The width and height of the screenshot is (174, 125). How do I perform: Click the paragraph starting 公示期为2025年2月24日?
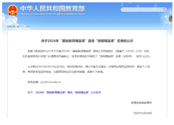point(86,69)
